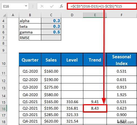
Task: Select the Q1-2020 cell
Action: coord(30,71)
